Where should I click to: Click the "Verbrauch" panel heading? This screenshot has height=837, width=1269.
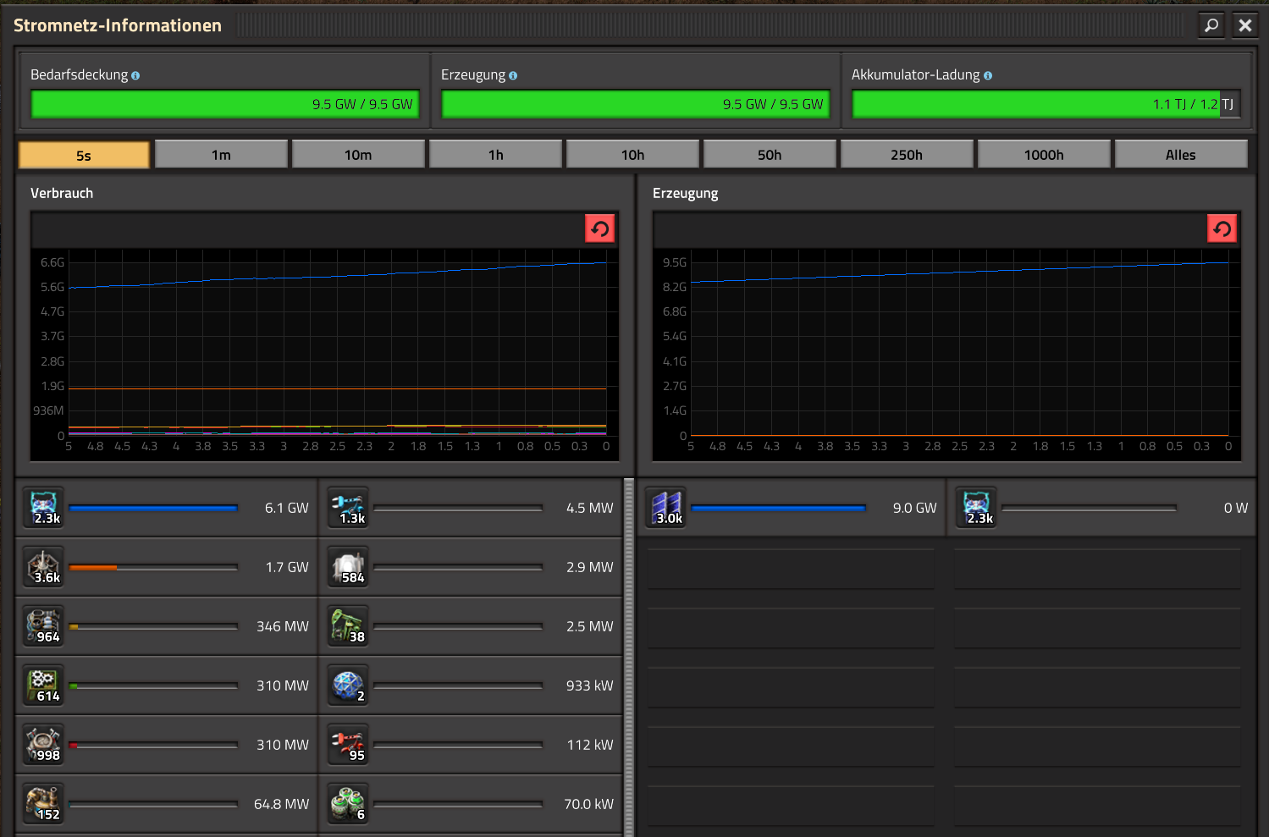tap(62, 193)
